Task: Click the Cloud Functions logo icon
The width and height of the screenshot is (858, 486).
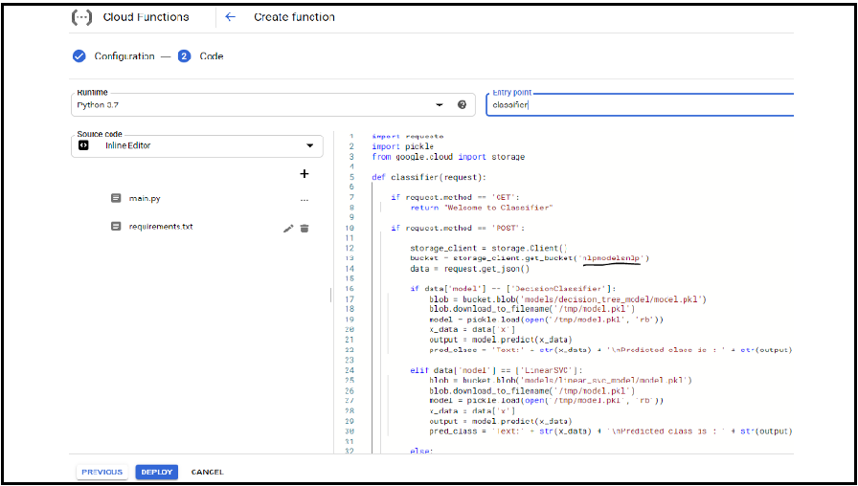Action: 81,17
